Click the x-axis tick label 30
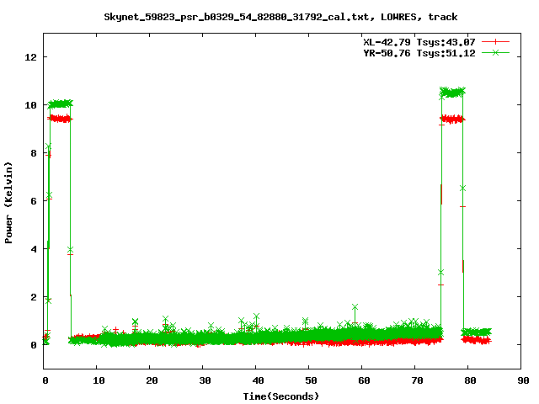Image resolution: width=539 pixels, height=404 pixels. (205, 380)
